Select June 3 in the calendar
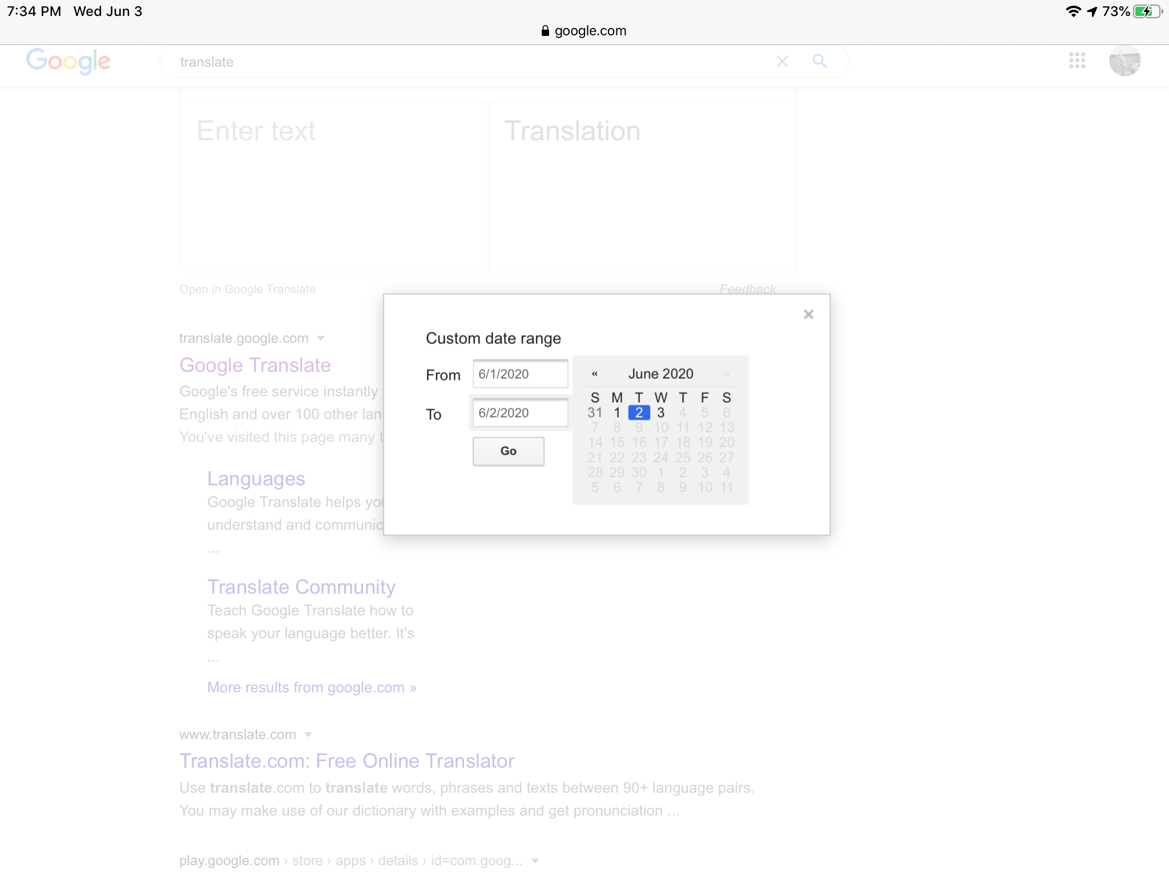This screenshot has height=876, width=1169. pos(660,412)
